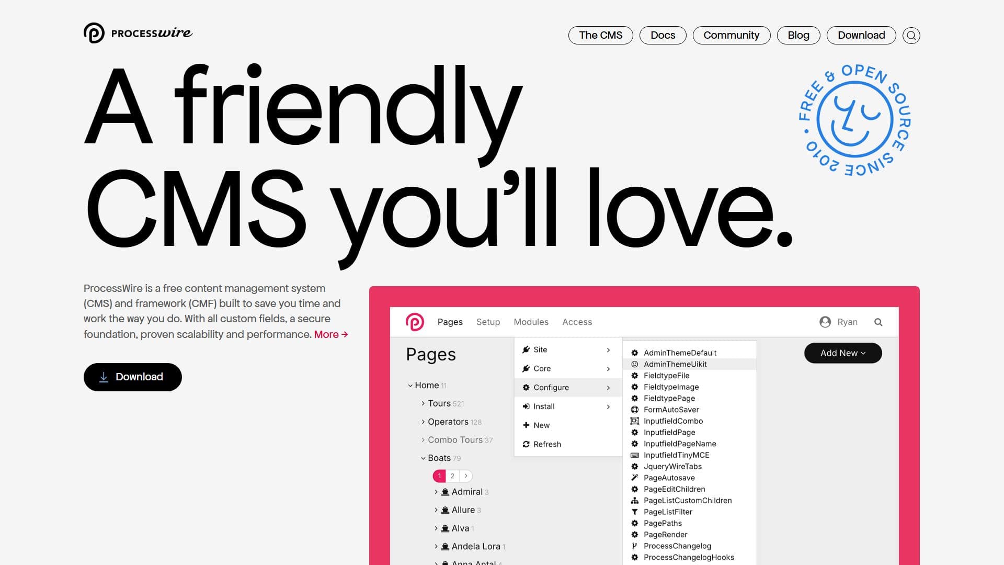Expand the Allure page node
Viewport: 1004px width, 565px height.
436,510
